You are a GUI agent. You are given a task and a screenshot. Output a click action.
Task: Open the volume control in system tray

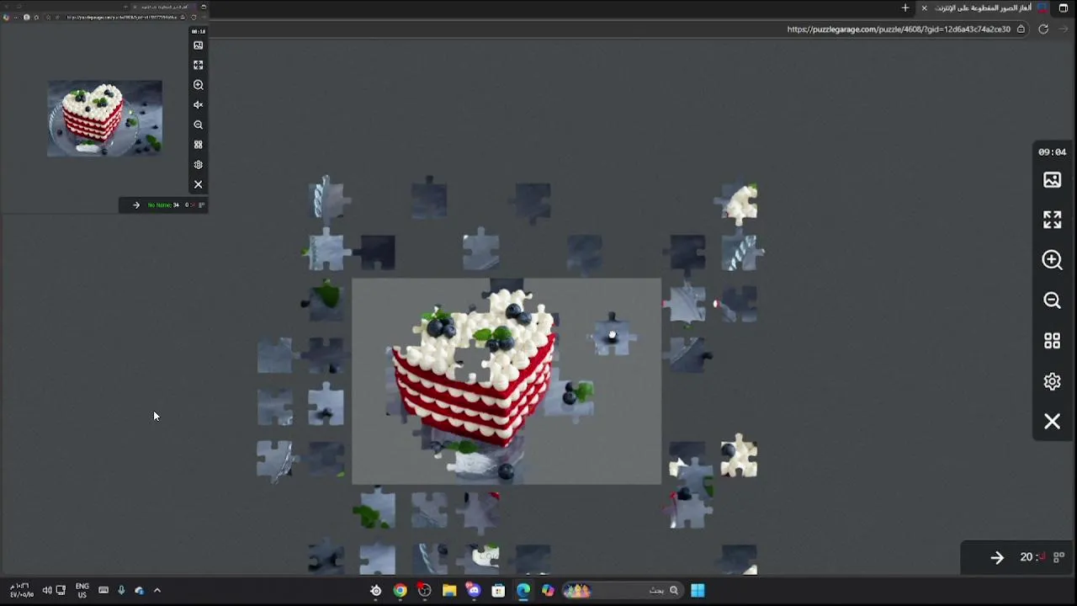tap(47, 591)
